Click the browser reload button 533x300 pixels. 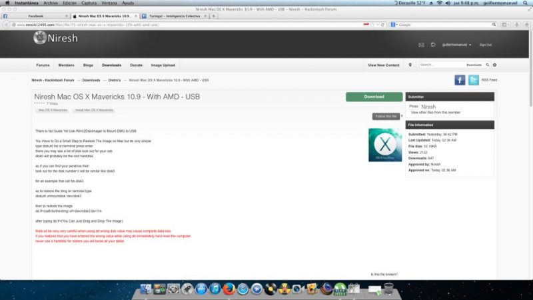pyautogui.click(x=382, y=25)
